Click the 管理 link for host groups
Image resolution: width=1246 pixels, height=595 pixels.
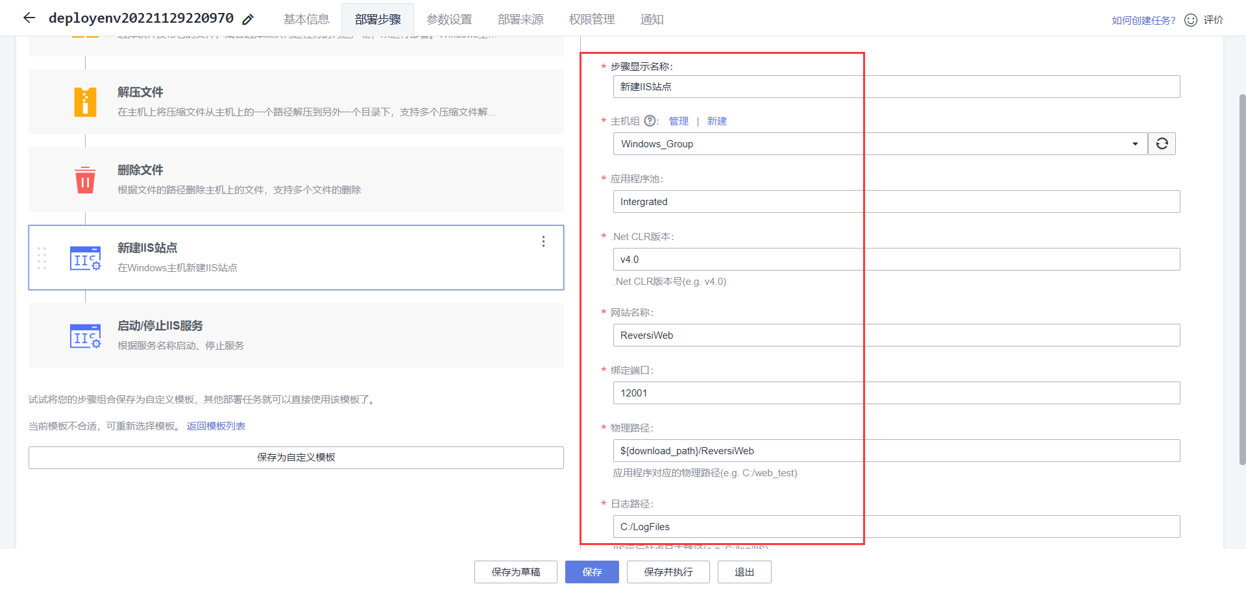point(678,121)
